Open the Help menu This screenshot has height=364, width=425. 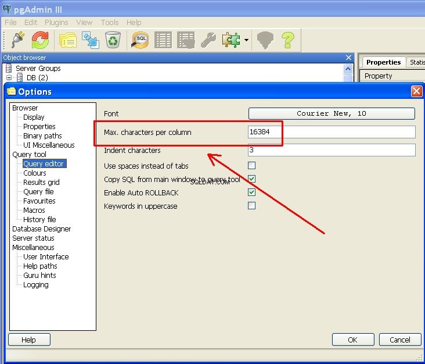pos(134,22)
